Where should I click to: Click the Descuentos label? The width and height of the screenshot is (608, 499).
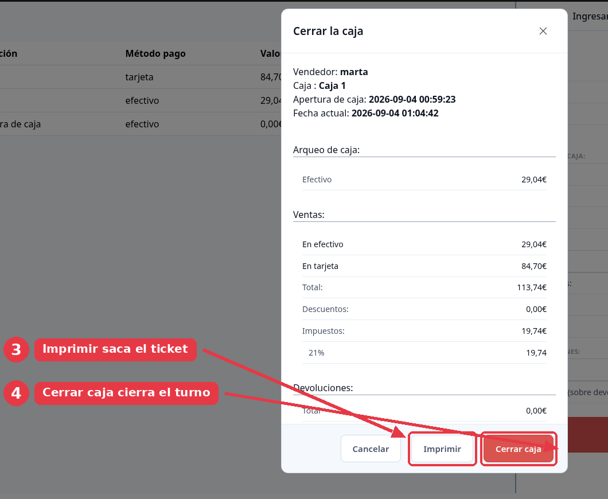point(325,309)
